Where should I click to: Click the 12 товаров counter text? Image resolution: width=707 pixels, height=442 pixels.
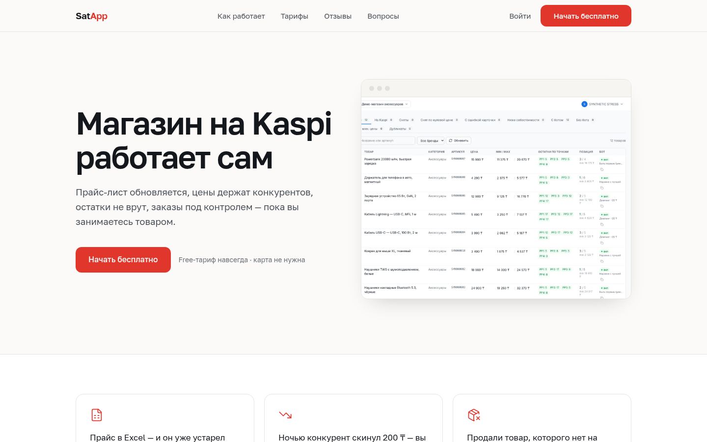click(x=618, y=140)
